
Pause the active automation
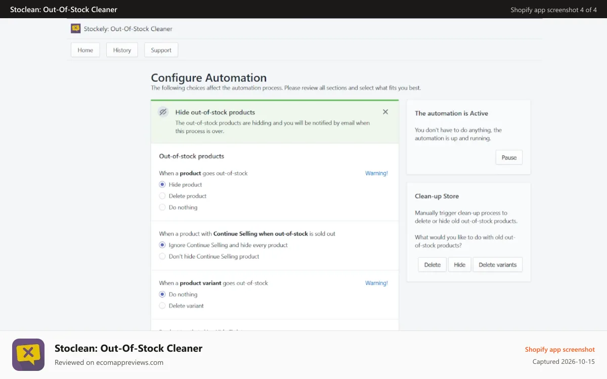pyautogui.click(x=509, y=157)
